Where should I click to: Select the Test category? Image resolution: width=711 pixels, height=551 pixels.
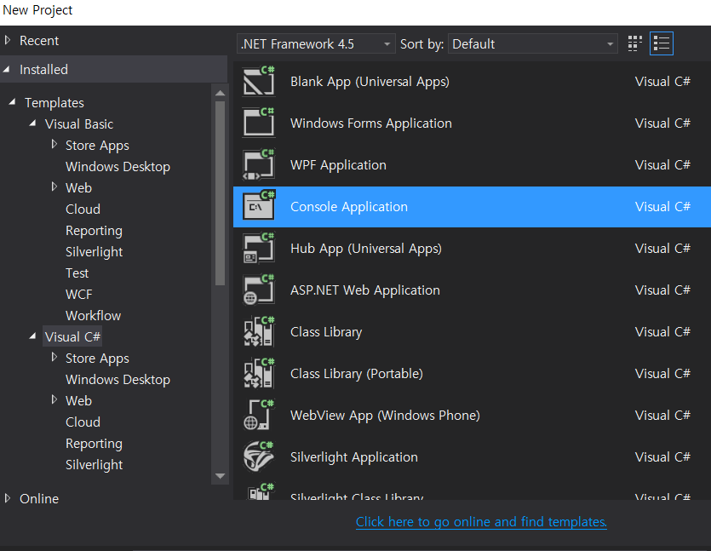coord(77,273)
